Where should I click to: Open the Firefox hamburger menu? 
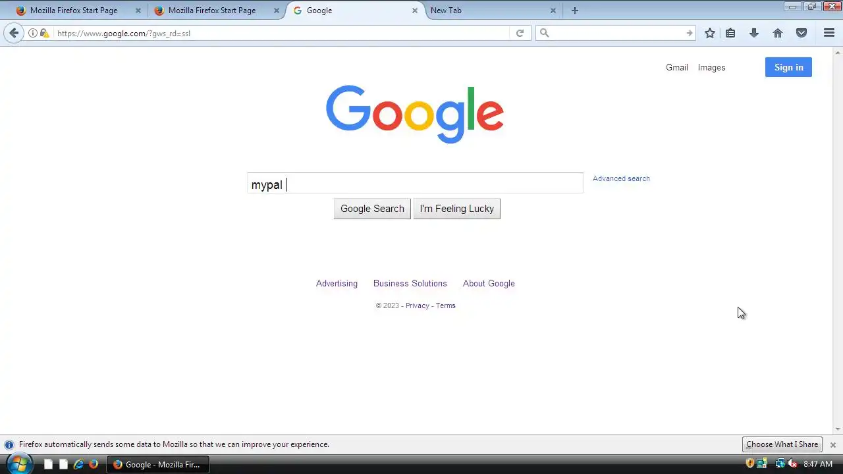pyautogui.click(x=829, y=33)
